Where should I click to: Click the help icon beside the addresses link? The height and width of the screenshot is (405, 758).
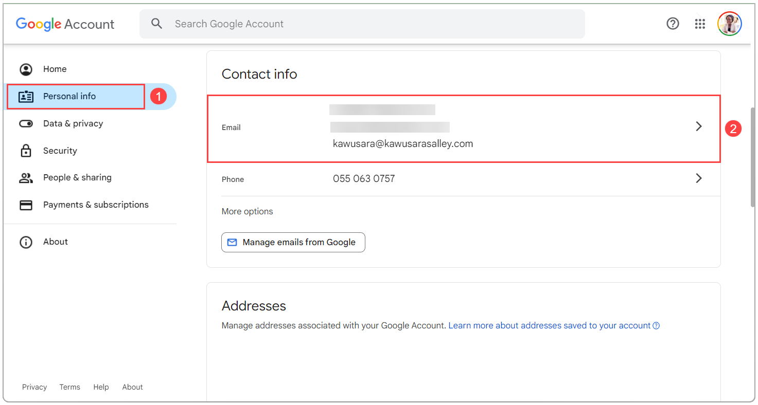coord(656,326)
